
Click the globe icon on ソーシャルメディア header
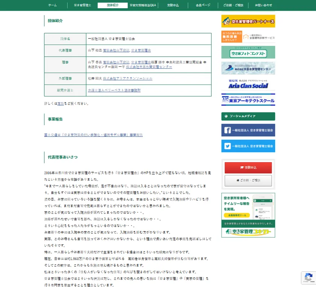(x=226, y=117)
